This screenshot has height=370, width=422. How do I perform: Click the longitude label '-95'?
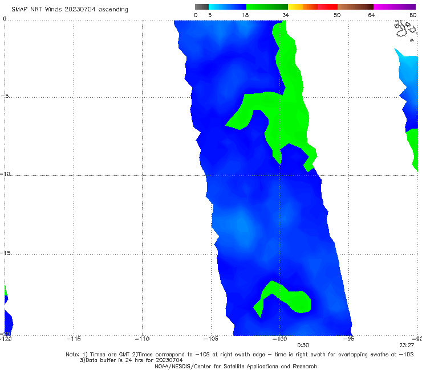click(x=349, y=339)
